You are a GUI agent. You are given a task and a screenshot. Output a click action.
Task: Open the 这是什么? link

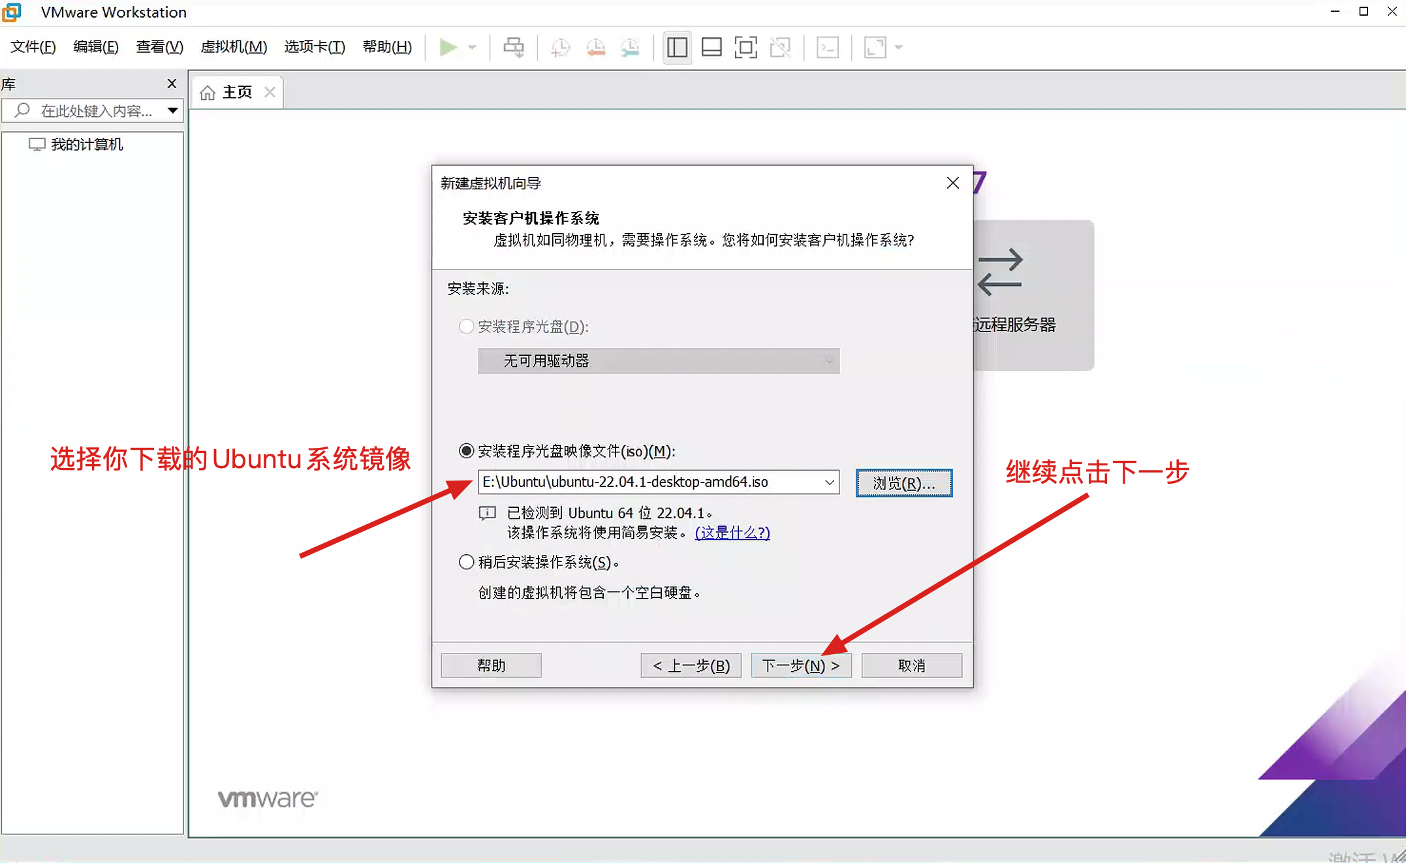click(732, 533)
